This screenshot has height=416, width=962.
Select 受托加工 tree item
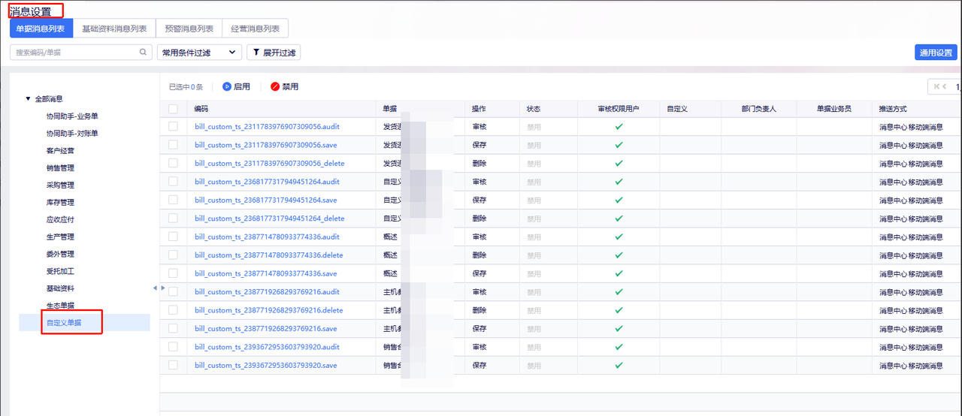pyautogui.click(x=60, y=272)
